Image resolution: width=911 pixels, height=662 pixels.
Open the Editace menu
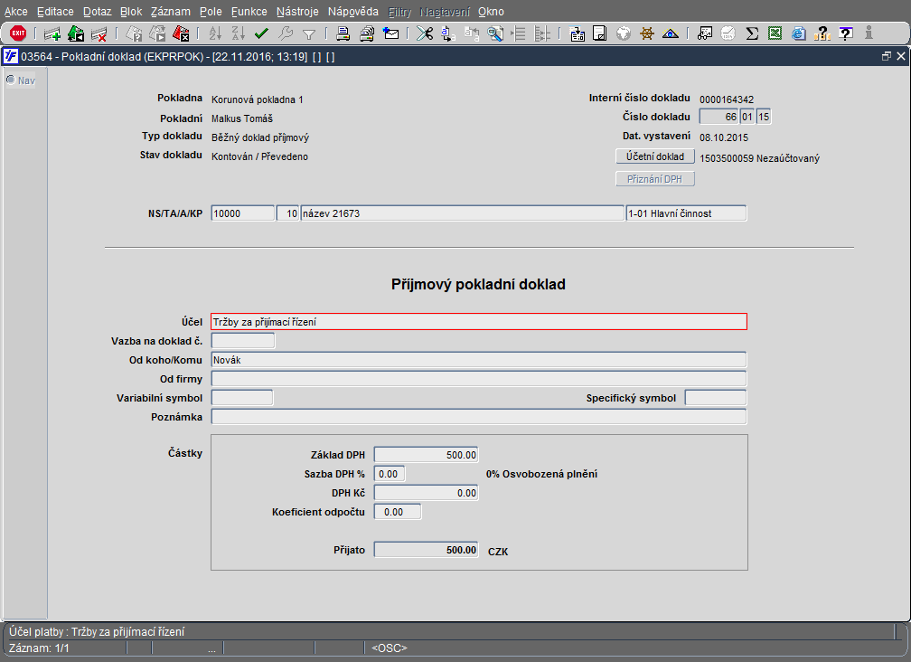pyautogui.click(x=55, y=12)
